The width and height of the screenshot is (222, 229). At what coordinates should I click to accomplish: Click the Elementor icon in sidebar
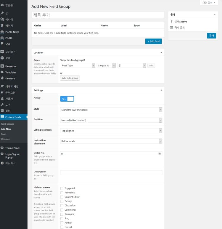point(2,66)
